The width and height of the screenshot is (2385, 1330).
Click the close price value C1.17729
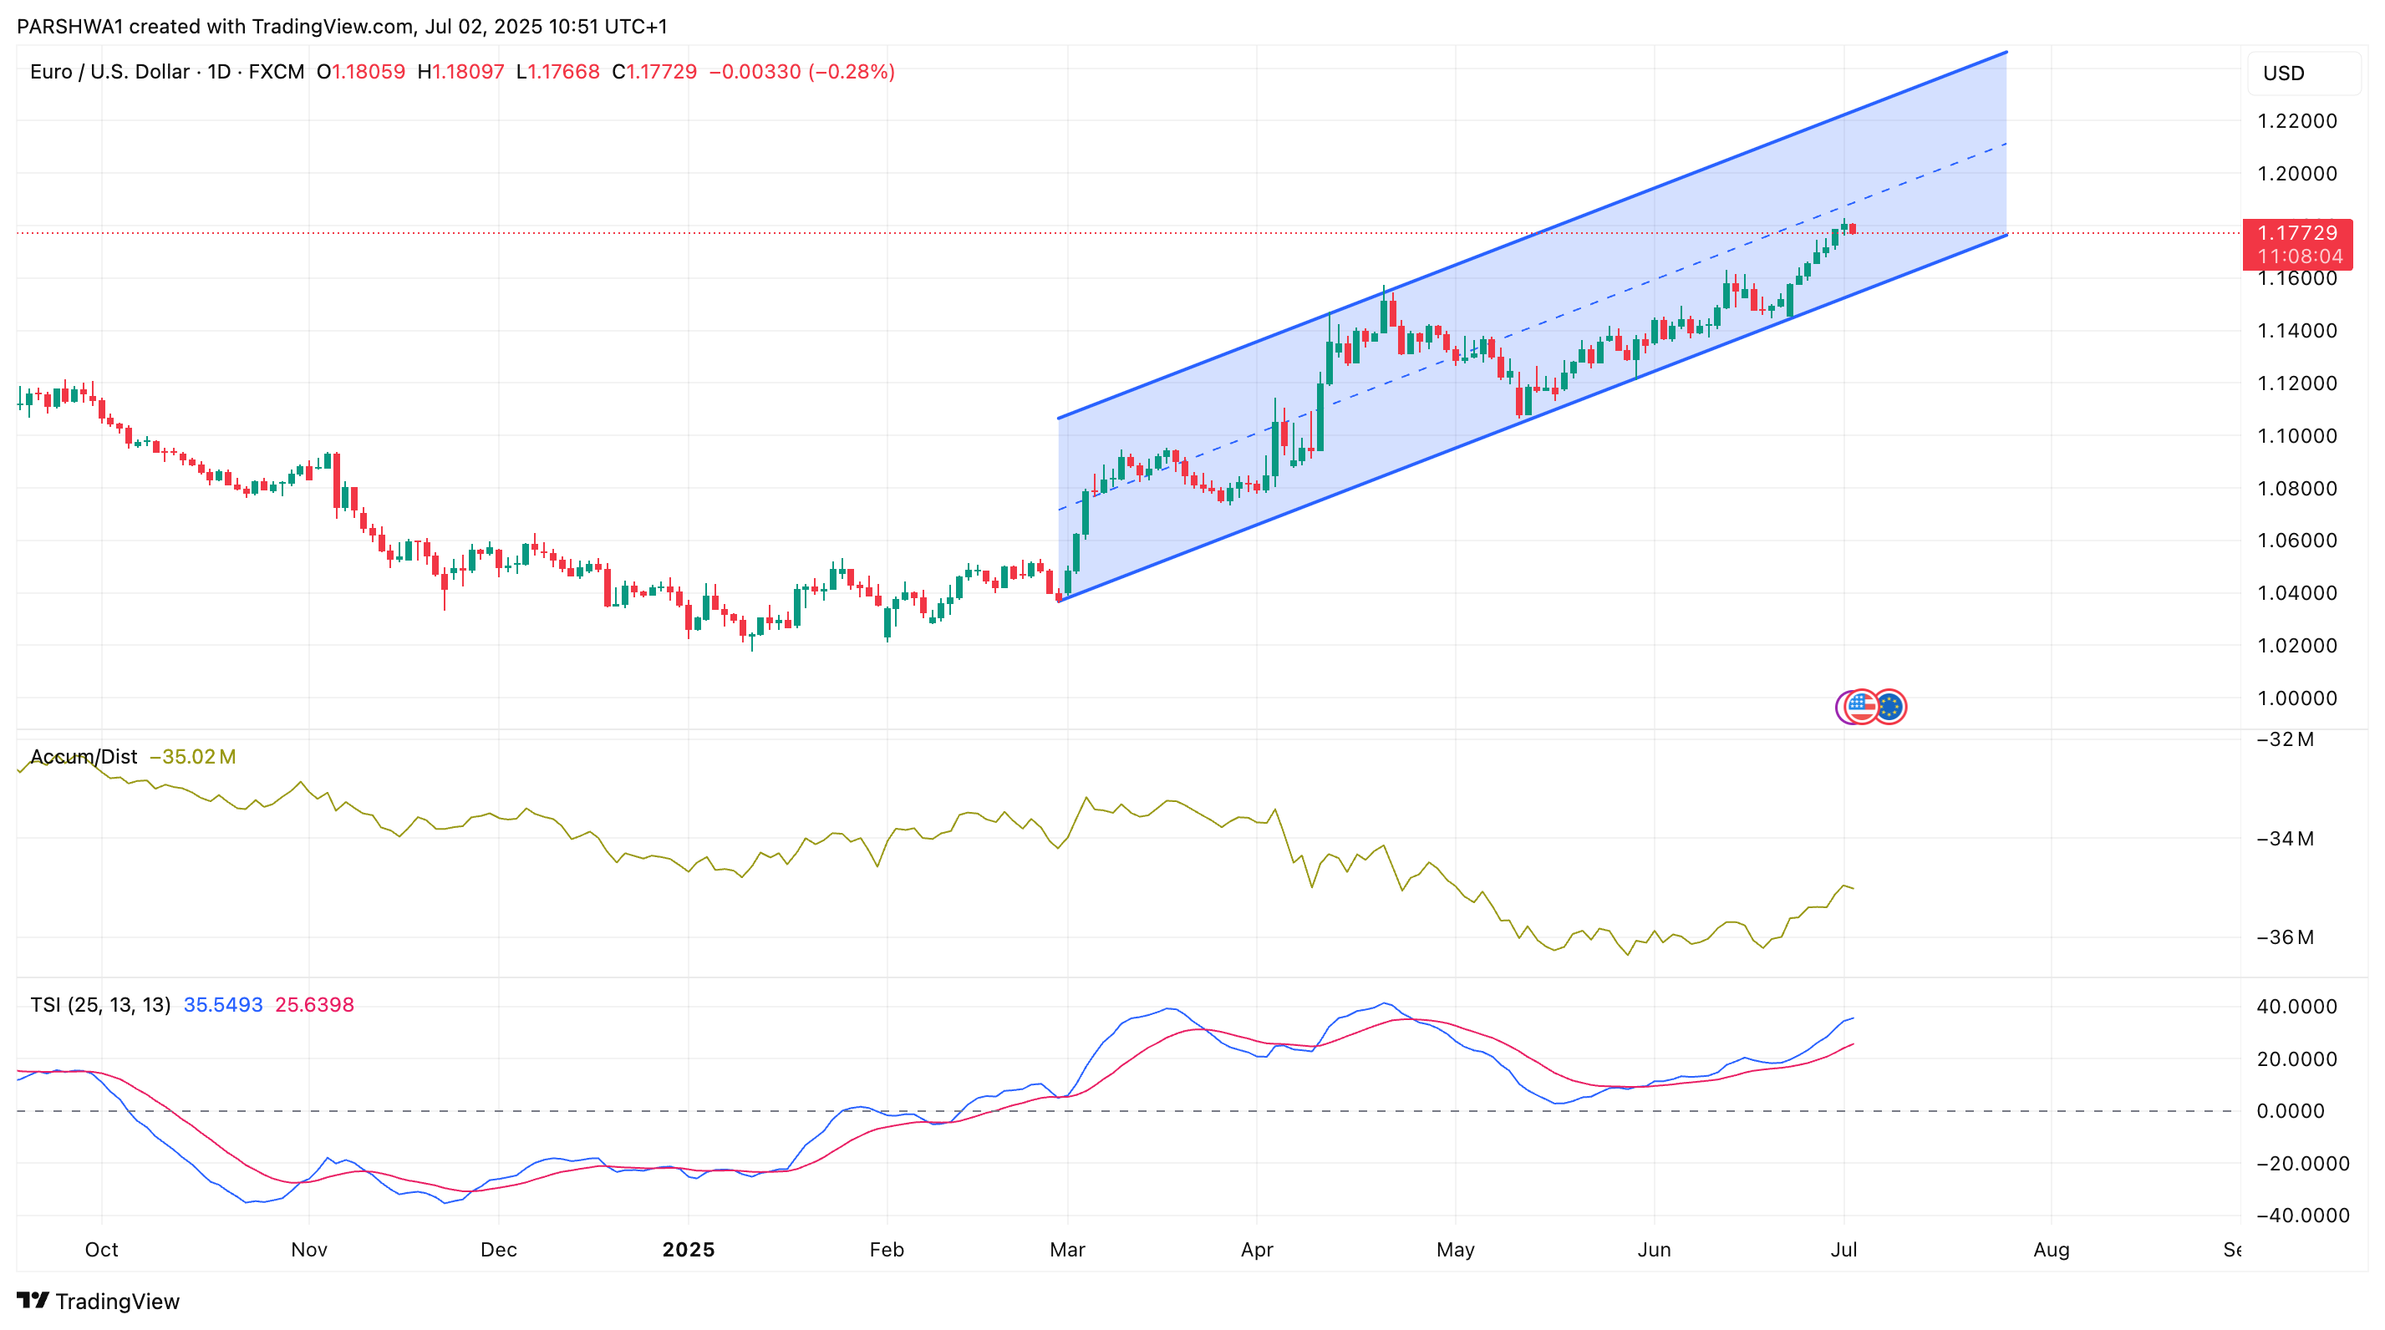pos(654,71)
